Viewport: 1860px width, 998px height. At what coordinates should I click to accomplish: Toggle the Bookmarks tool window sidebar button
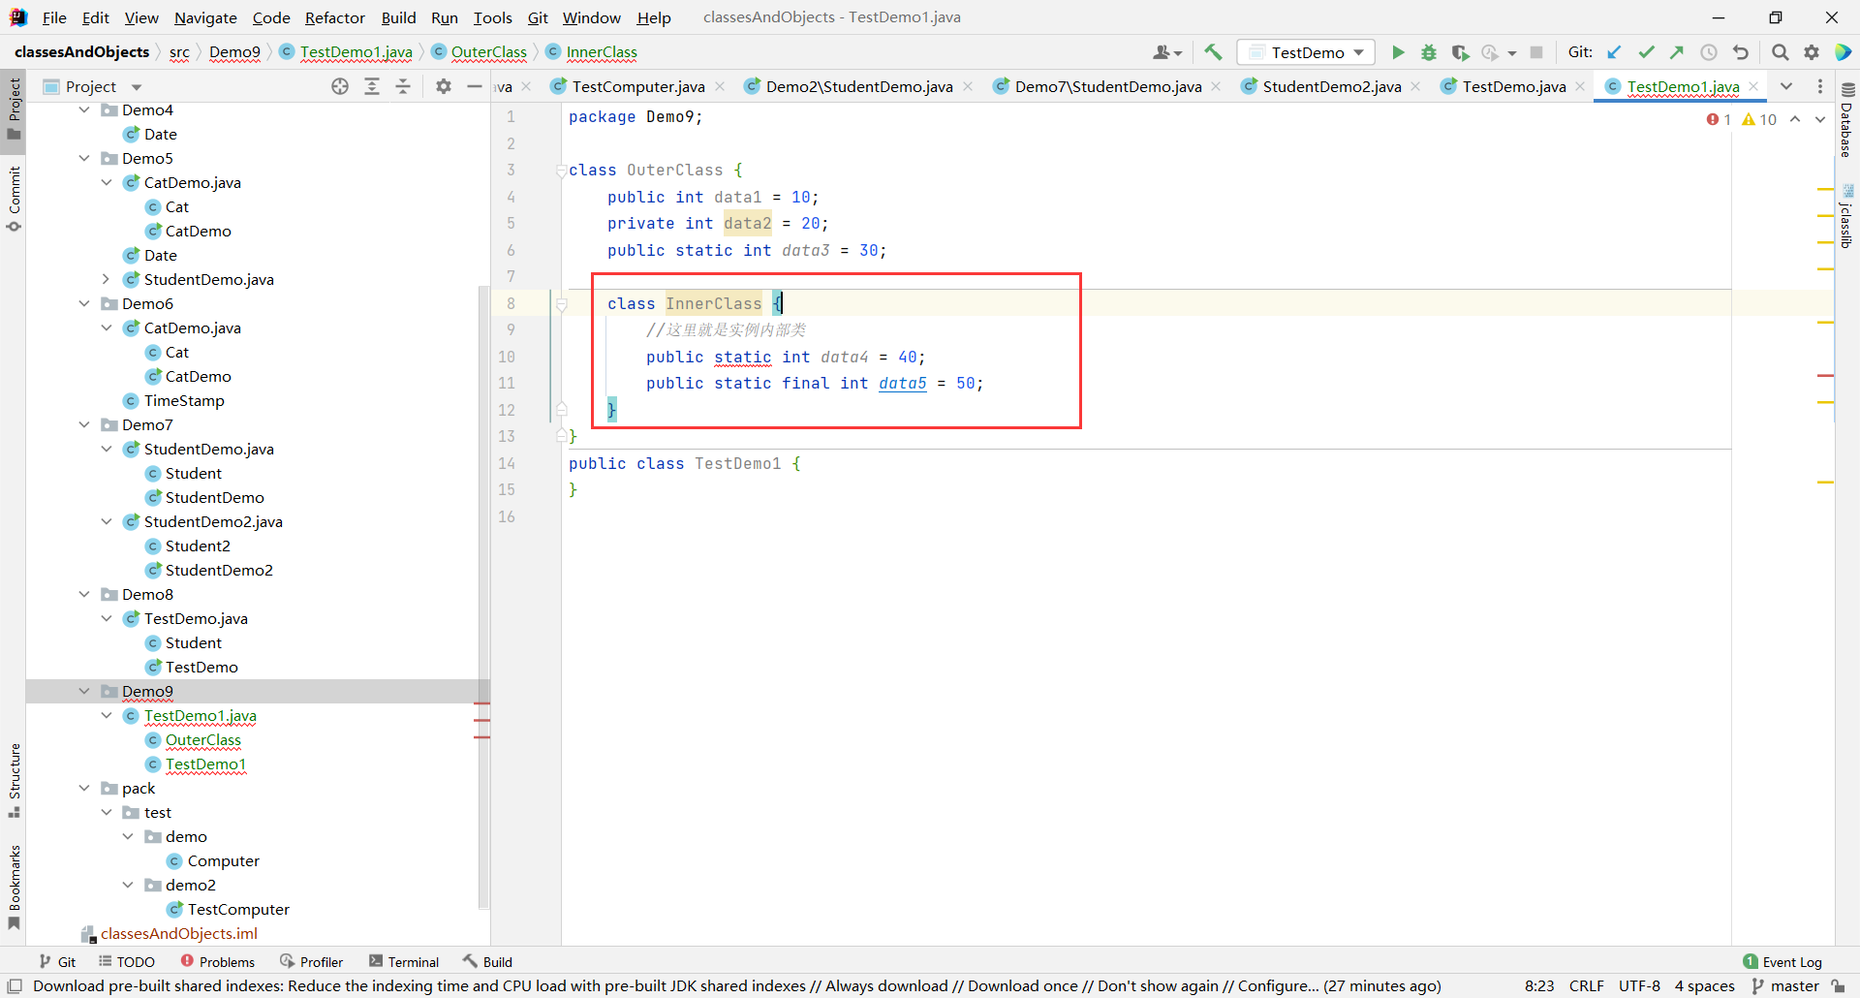(14, 886)
